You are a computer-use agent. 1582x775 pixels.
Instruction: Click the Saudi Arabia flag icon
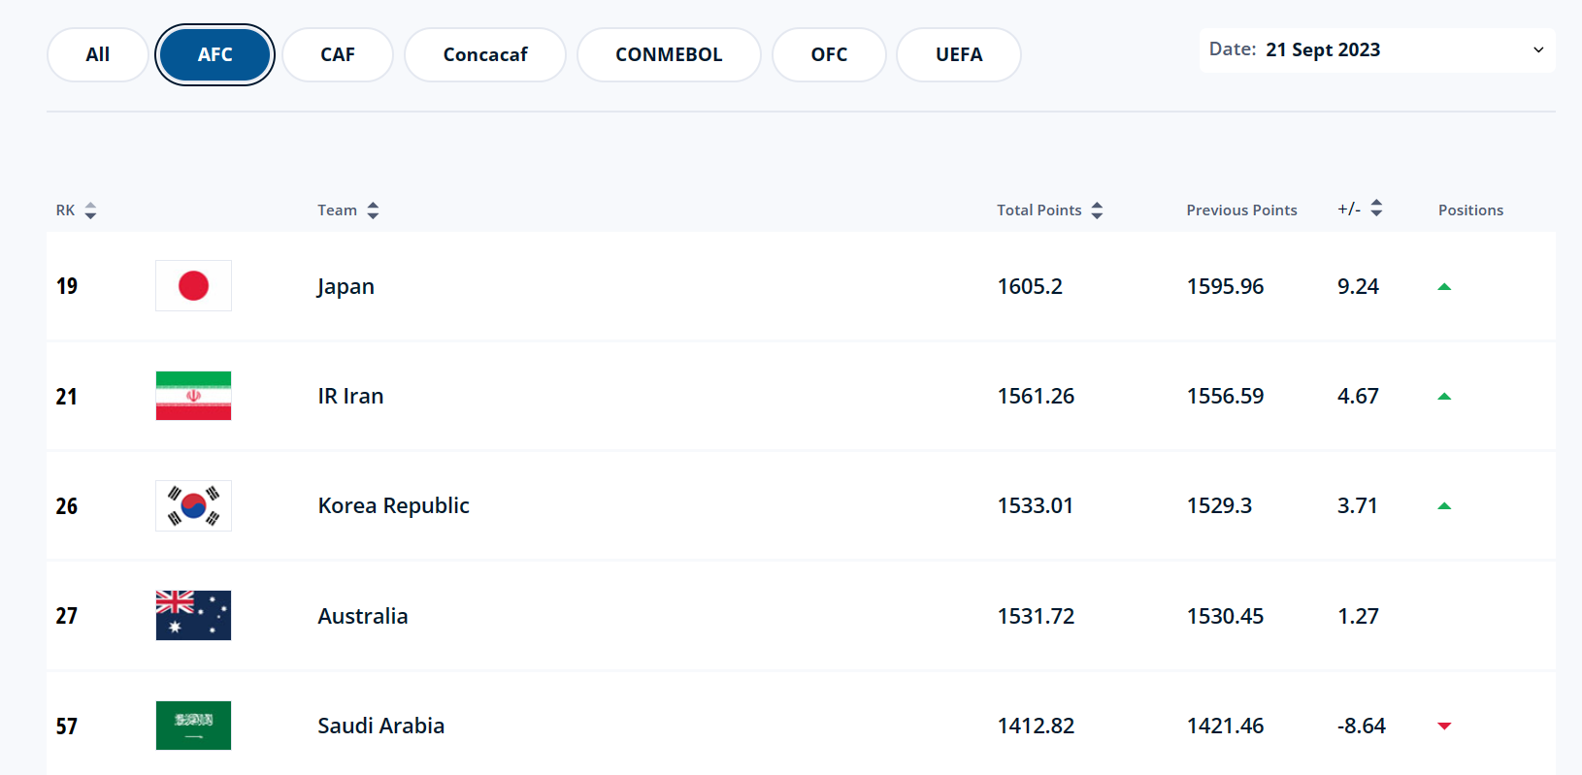(x=193, y=726)
